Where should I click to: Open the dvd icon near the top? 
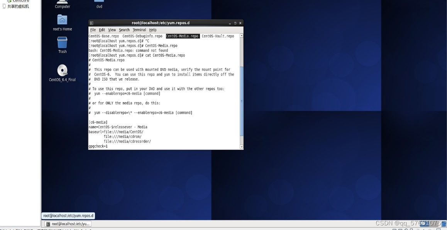point(99,2)
